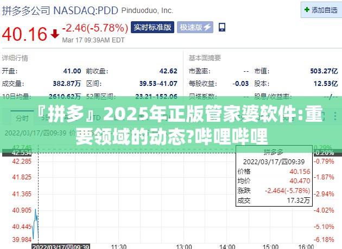Click the 开盘 value 41.00

pos(72,71)
